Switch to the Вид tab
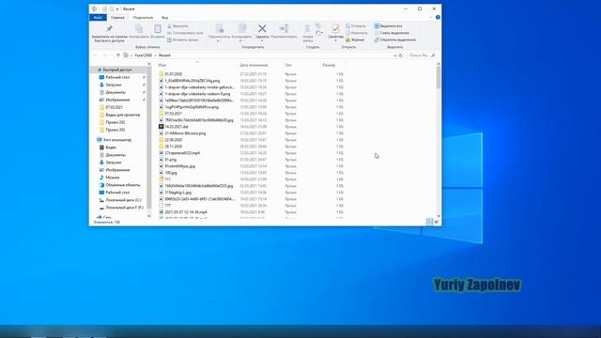Viewport: 601px width, 338px height. 165,18
